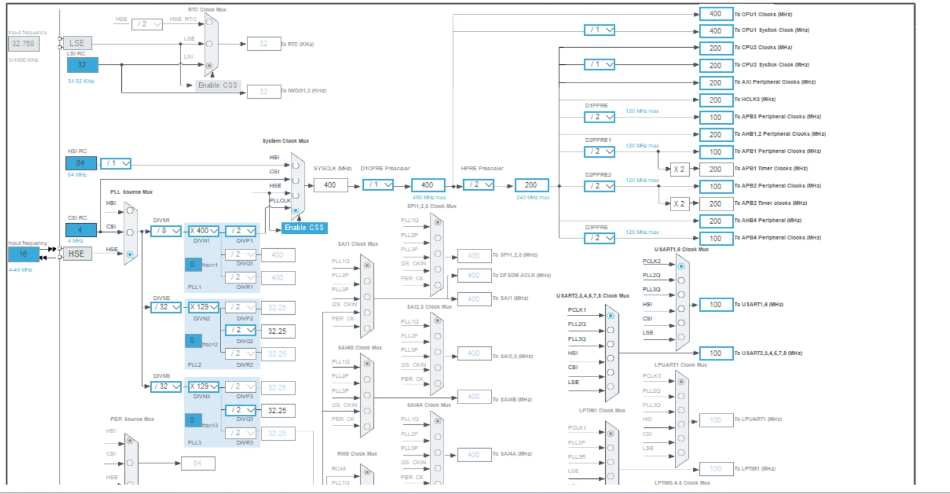Edit the PLL2 fracn2 value field
This screenshot has width=950, height=494.
pos(193,341)
